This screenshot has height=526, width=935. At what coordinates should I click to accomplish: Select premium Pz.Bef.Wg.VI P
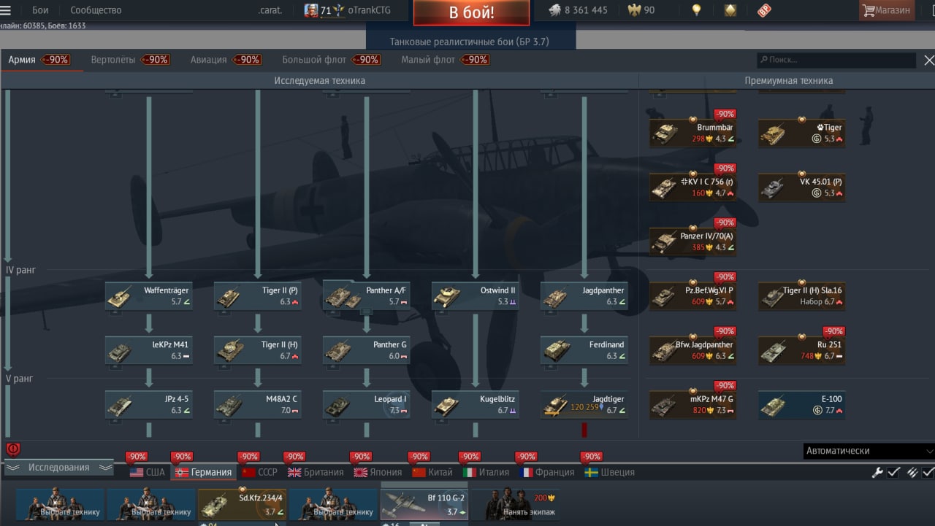point(693,296)
